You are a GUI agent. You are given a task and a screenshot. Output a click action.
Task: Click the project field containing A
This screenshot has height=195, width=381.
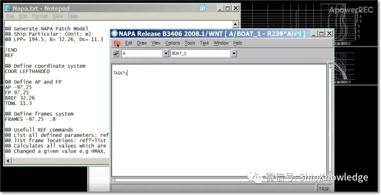pos(142,54)
